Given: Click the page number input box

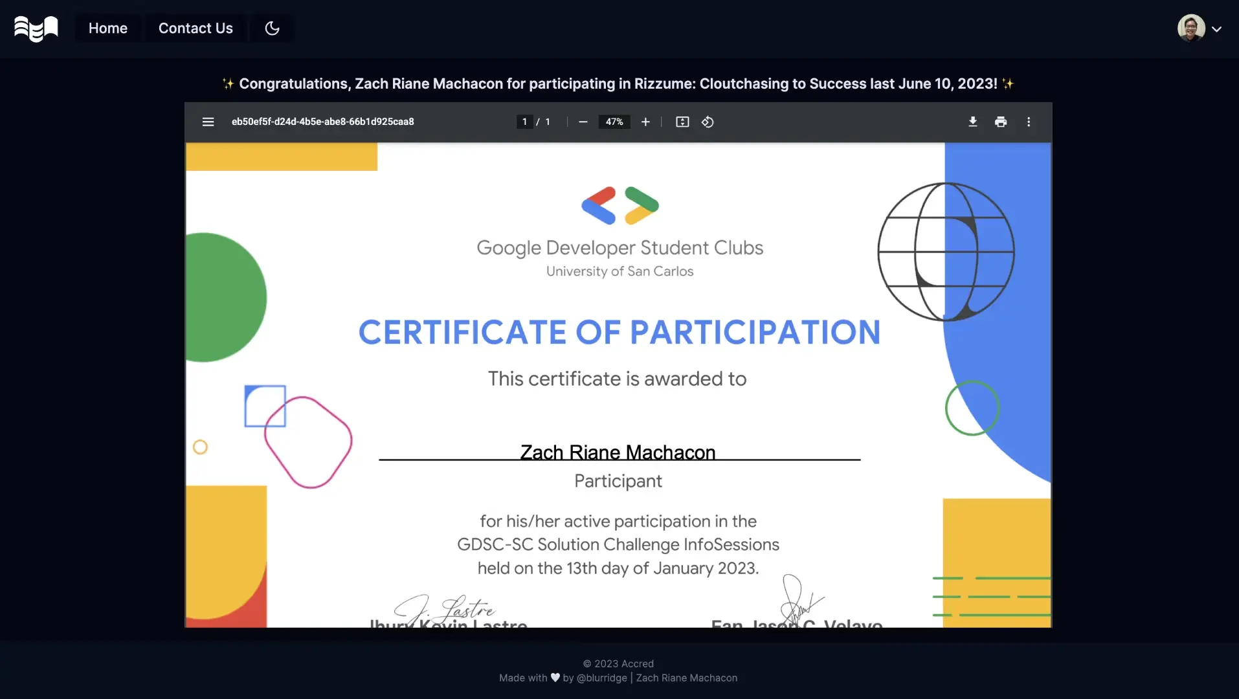Looking at the screenshot, I should pyautogui.click(x=524, y=122).
